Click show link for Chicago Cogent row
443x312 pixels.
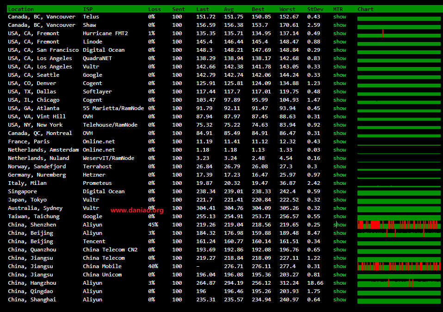point(339,100)
